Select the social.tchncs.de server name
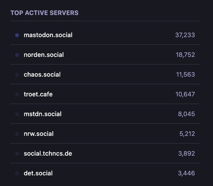The height and width of the screenshot is (186, 213). click(x=48, y=154)
